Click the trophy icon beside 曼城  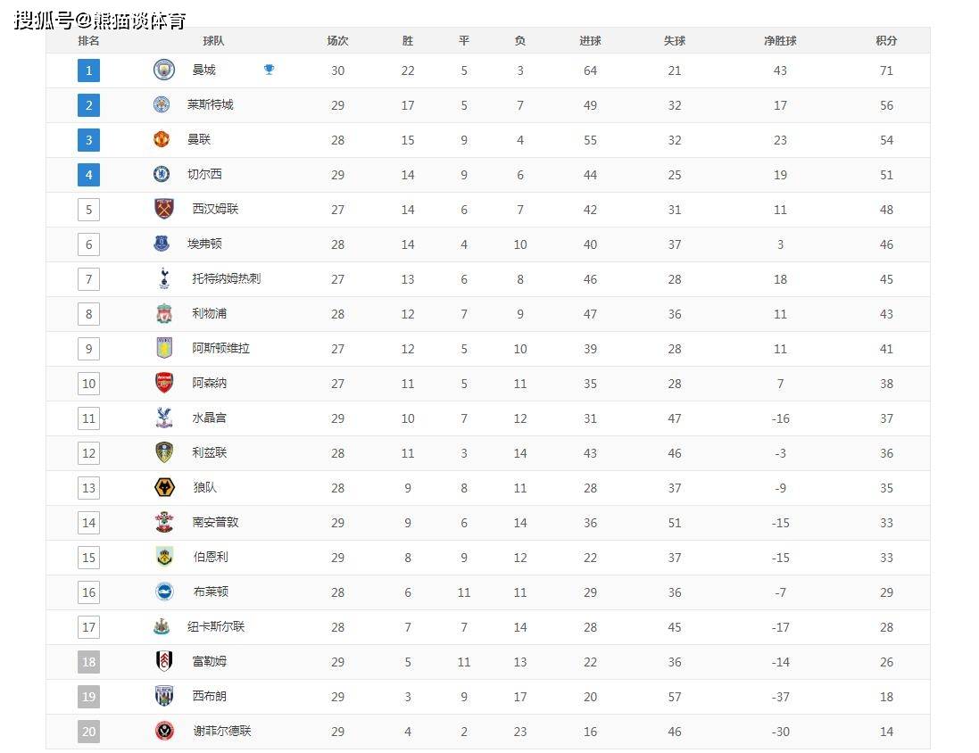click(x=270, y=70)
